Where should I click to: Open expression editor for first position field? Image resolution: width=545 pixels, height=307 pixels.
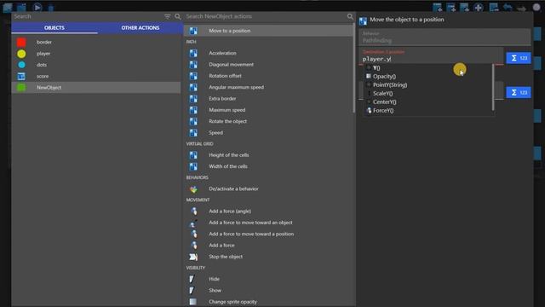tap(519, 58)
